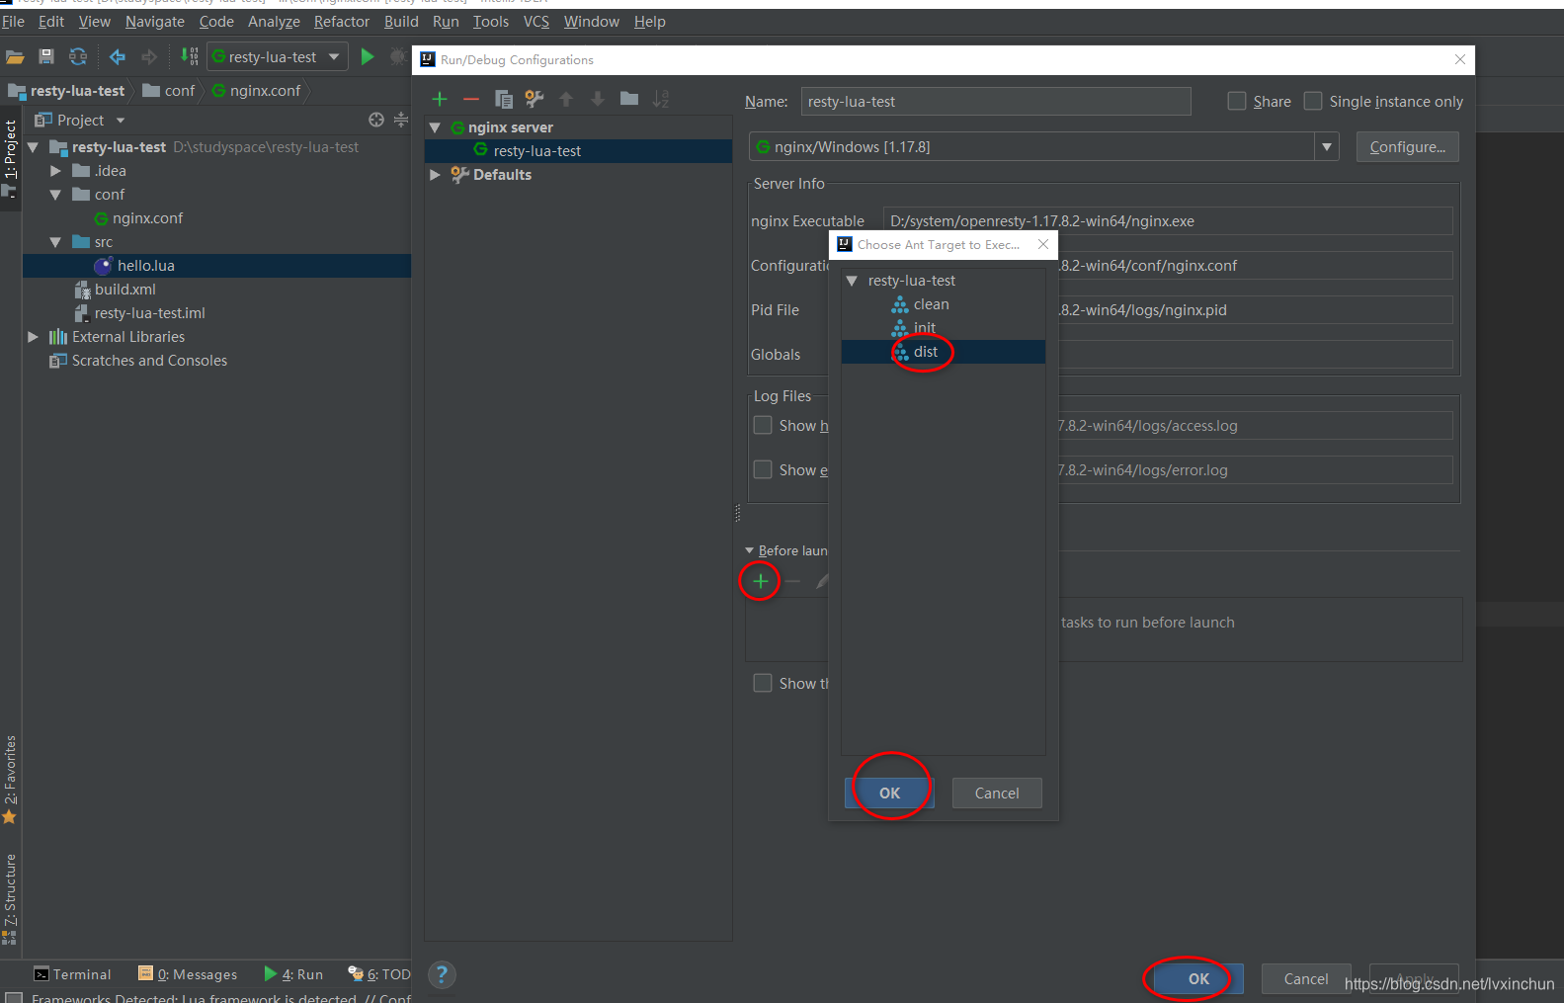1564x1003 pixels.
Task: Copy the selected configuration icon
Action: coord(503,99)
